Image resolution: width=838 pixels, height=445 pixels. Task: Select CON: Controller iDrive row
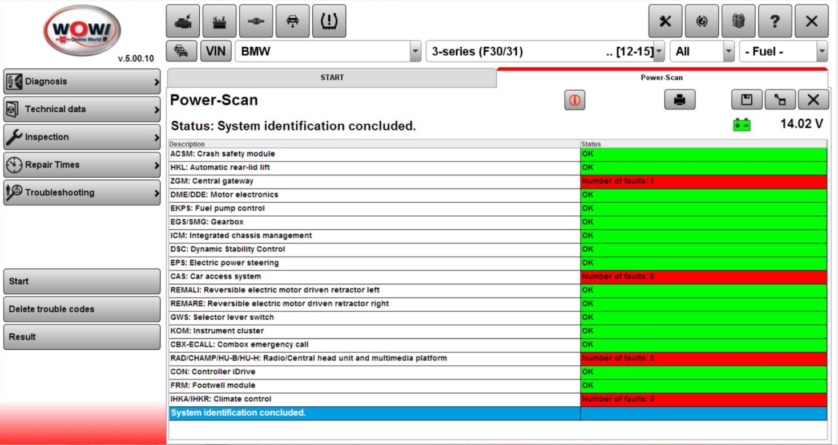(x=498, y=372)
